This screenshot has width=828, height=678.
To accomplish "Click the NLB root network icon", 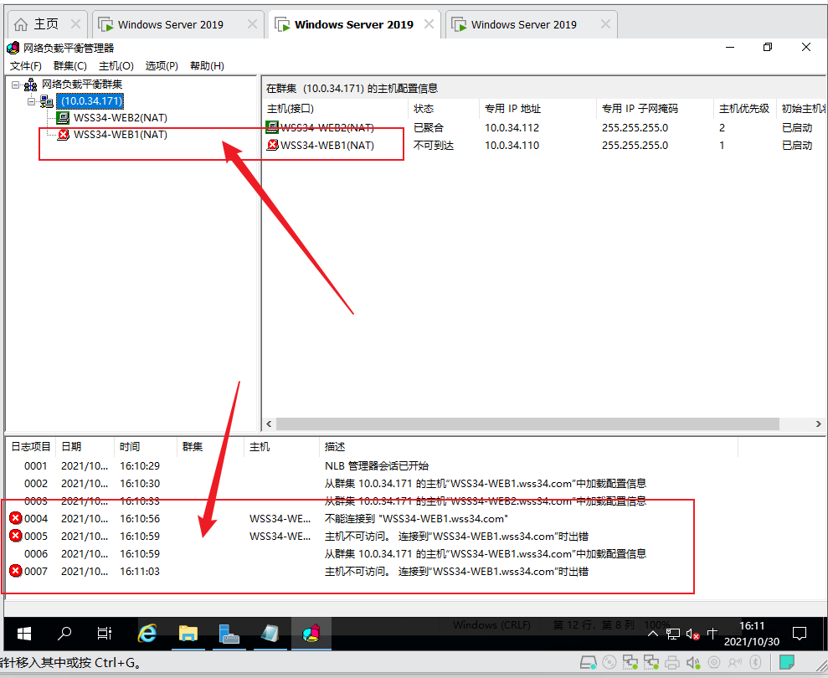I will [30, 85].
